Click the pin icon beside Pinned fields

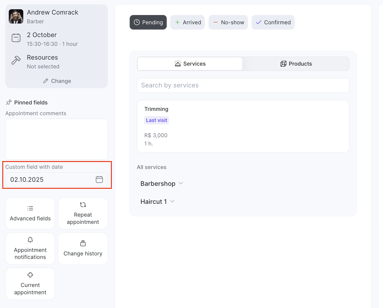coord(9,102)
